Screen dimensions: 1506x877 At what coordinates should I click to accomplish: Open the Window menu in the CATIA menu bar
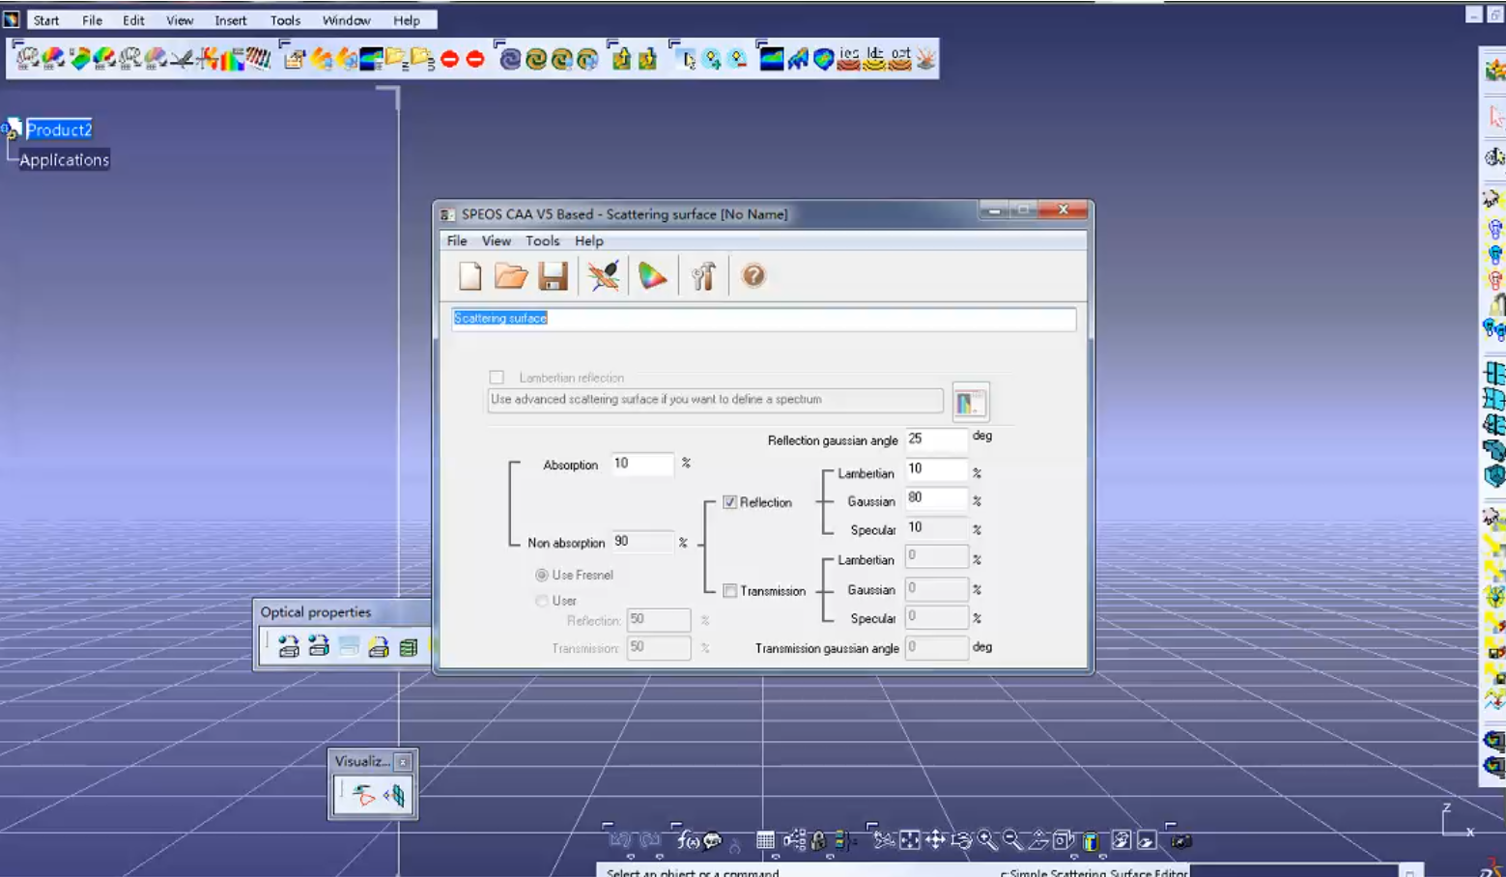(347, 20)
